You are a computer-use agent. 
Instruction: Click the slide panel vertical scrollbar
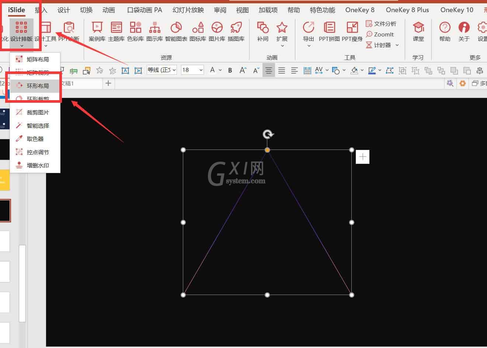(x=22, y=283)
